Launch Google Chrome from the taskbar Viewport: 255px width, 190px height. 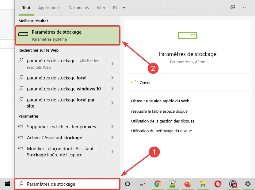[x=158, y=184]
